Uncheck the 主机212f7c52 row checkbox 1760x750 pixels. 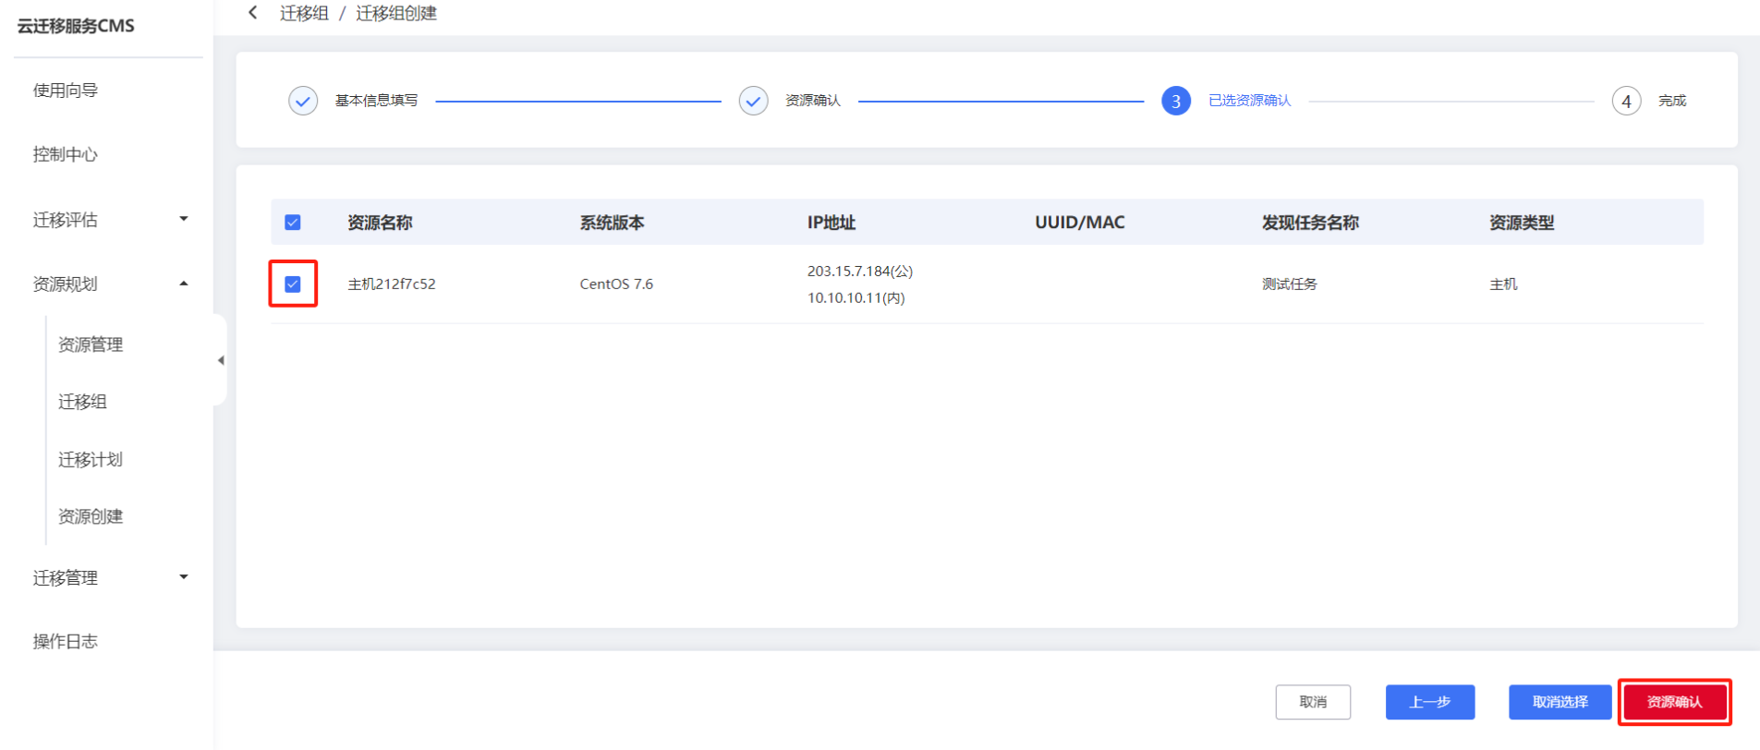(x=293, y=284)
